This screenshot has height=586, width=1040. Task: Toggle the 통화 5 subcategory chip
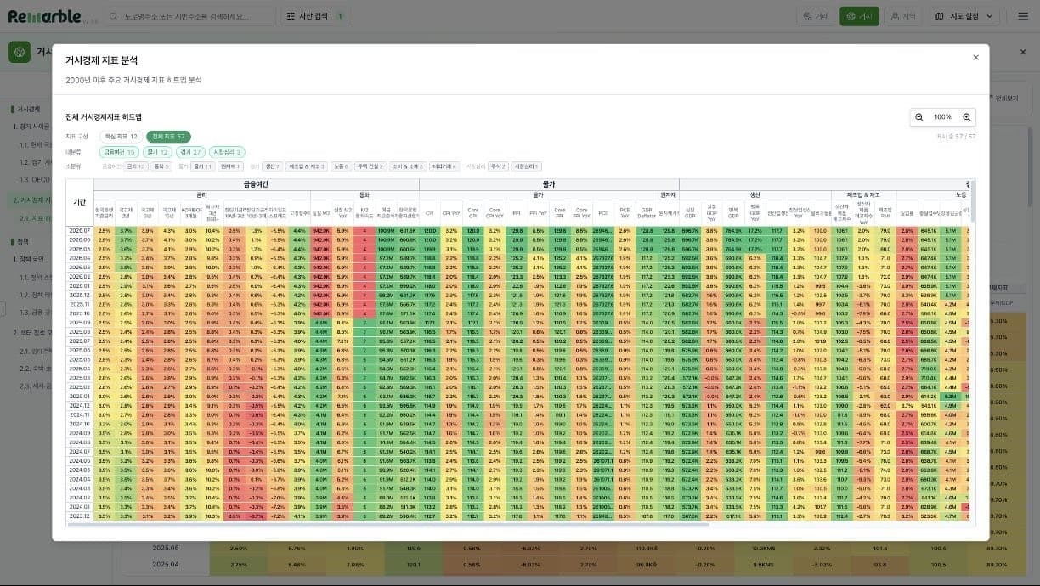[x=161, y=166]
